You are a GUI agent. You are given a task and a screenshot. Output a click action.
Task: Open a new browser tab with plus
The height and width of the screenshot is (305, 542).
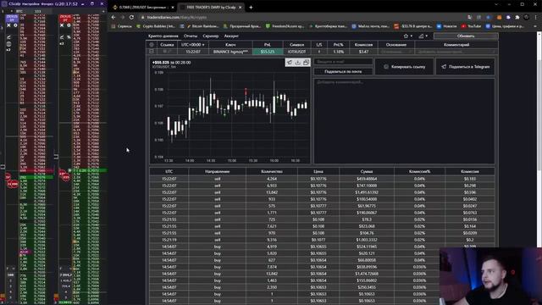(251, 7)
